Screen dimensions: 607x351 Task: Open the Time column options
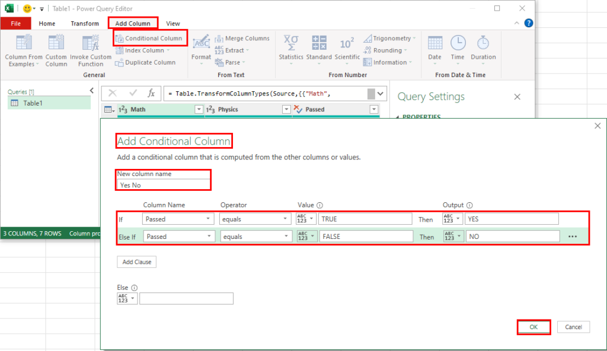click(x=458, y=49)
